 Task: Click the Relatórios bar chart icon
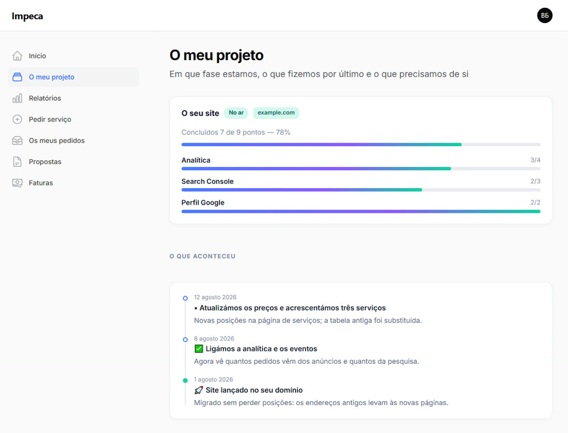click(x=17, y=98)
